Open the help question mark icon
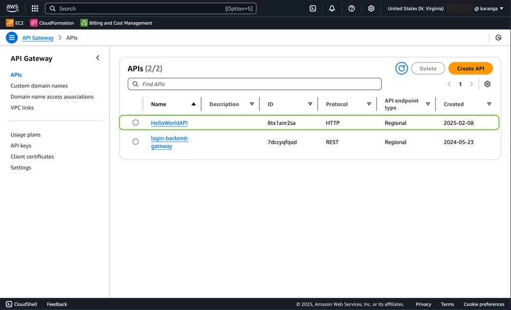This screenshot has height=310, width=511. point(351,8)
